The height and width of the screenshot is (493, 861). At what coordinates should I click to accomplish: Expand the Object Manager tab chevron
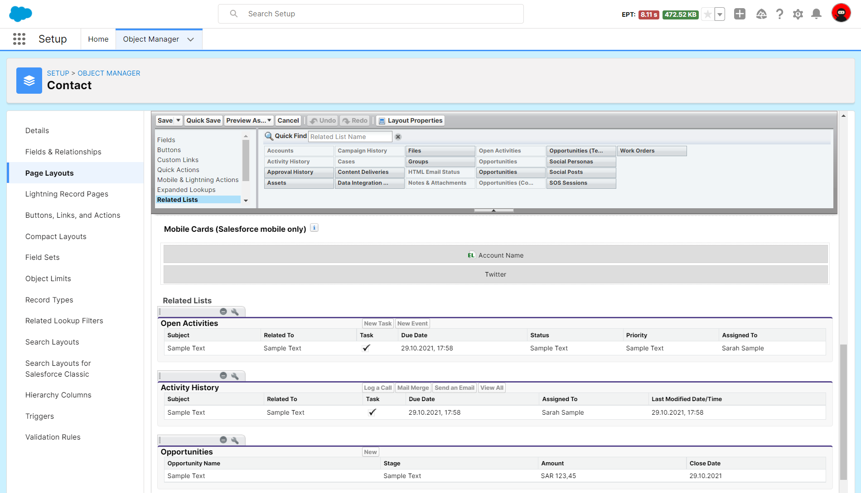(191, 39)
